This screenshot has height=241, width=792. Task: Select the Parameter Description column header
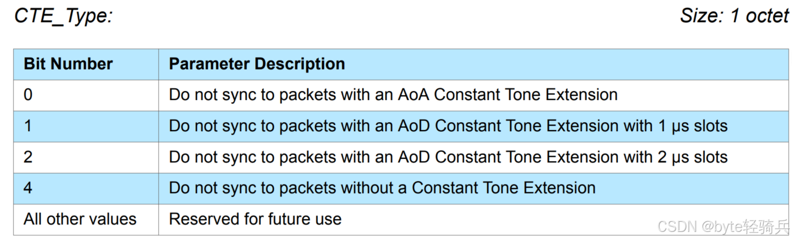[257, 64]
